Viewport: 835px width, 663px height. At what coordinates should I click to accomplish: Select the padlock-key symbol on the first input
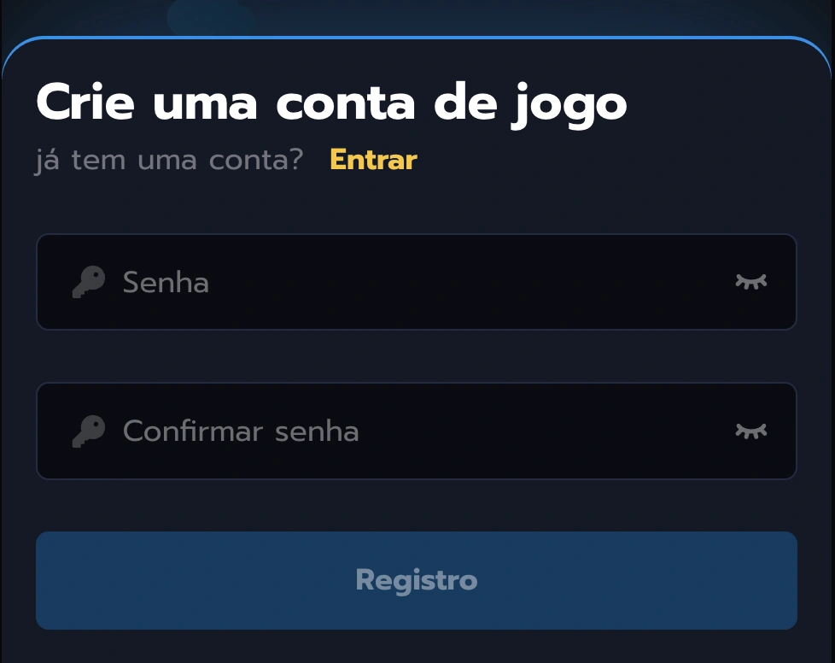coord(88,282)
